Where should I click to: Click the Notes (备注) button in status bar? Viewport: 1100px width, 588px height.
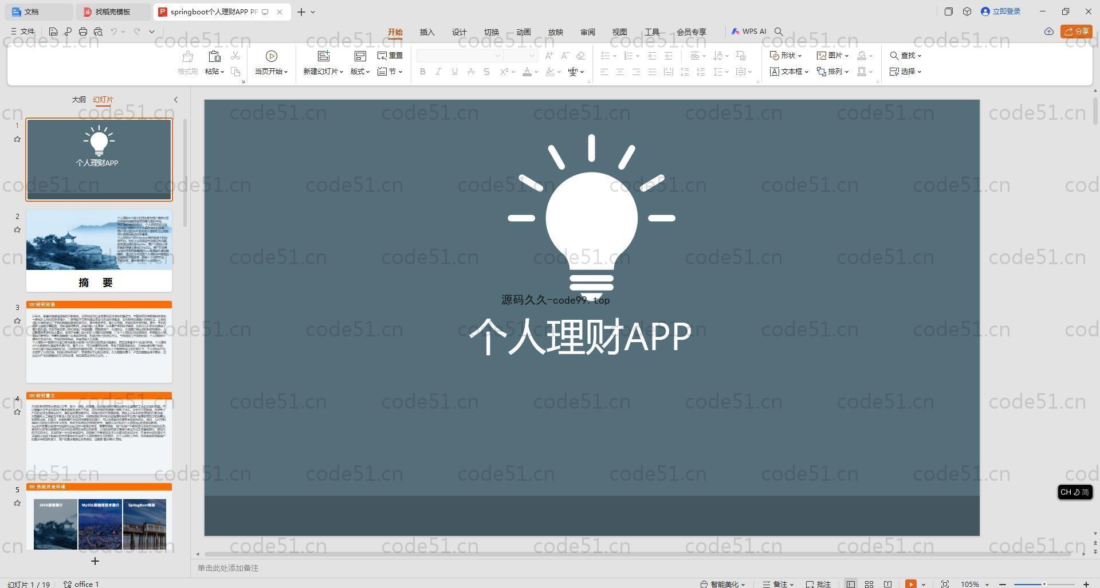(778, 584)
